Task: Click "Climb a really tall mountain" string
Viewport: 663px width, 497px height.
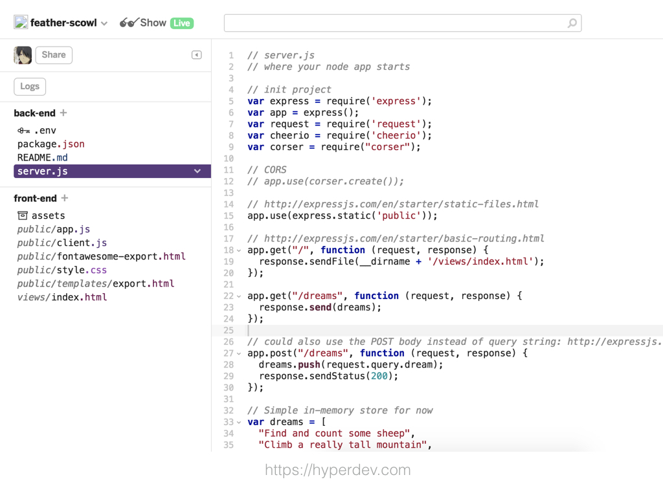Action: [x=343, y=445]
